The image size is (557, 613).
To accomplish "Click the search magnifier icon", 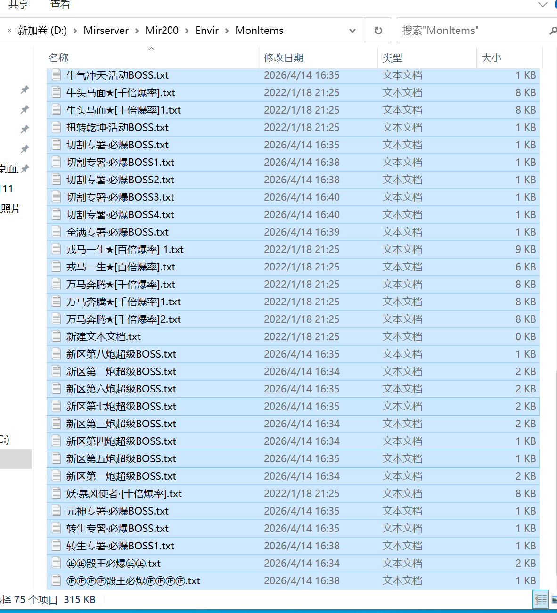I will (553, 31).
